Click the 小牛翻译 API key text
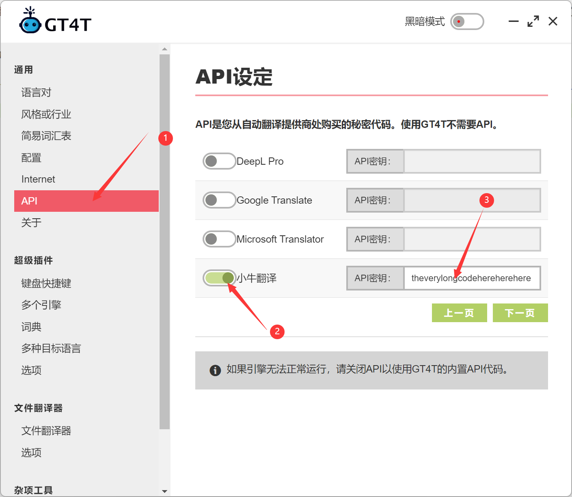This screenshot has width=572, height=497. pyautogui.click(x=471, y=278)
